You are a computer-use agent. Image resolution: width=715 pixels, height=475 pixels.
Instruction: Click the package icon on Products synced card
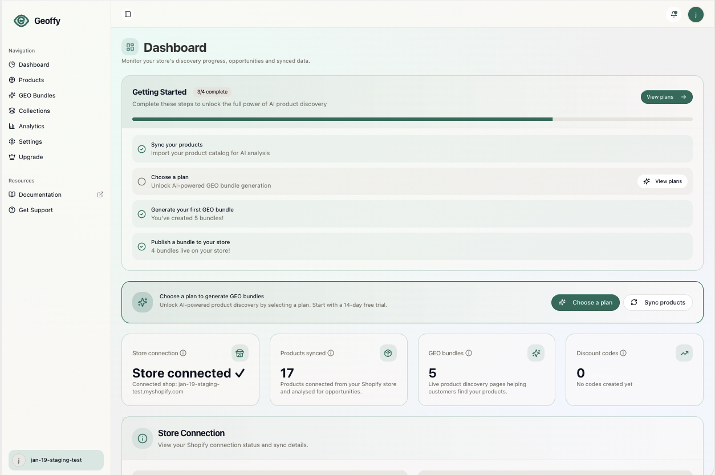pyautogui.click(x=388, y=353)
